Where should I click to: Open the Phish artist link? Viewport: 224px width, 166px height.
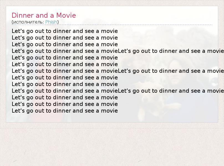51,22
